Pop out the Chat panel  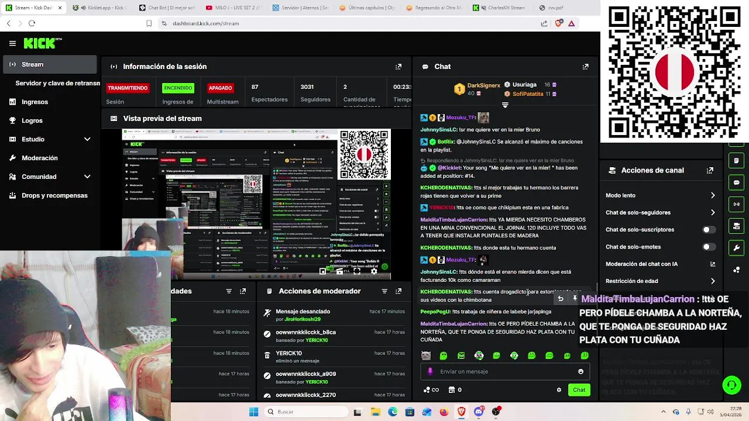585,67
